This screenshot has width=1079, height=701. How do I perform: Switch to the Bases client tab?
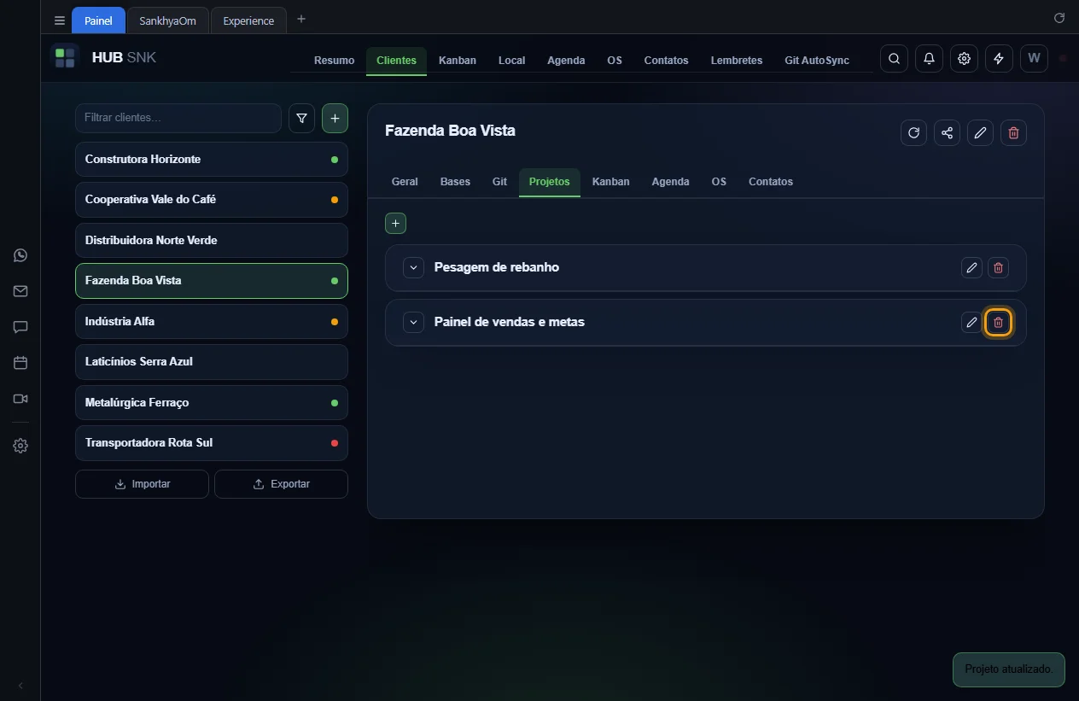[x=455, y=182]
